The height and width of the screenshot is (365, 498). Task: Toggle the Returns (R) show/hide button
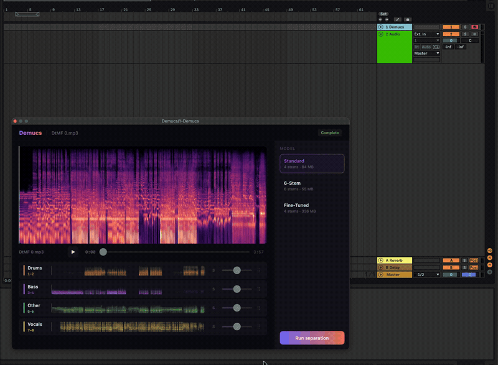(490, 258)
